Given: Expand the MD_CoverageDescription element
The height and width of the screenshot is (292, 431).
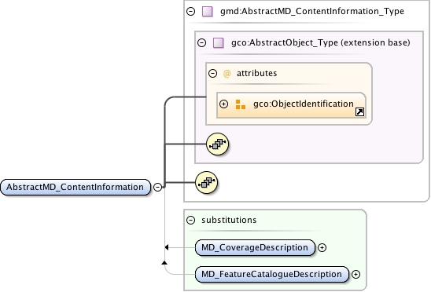Looking at the screenshot, I should click(x=322, y=247).
